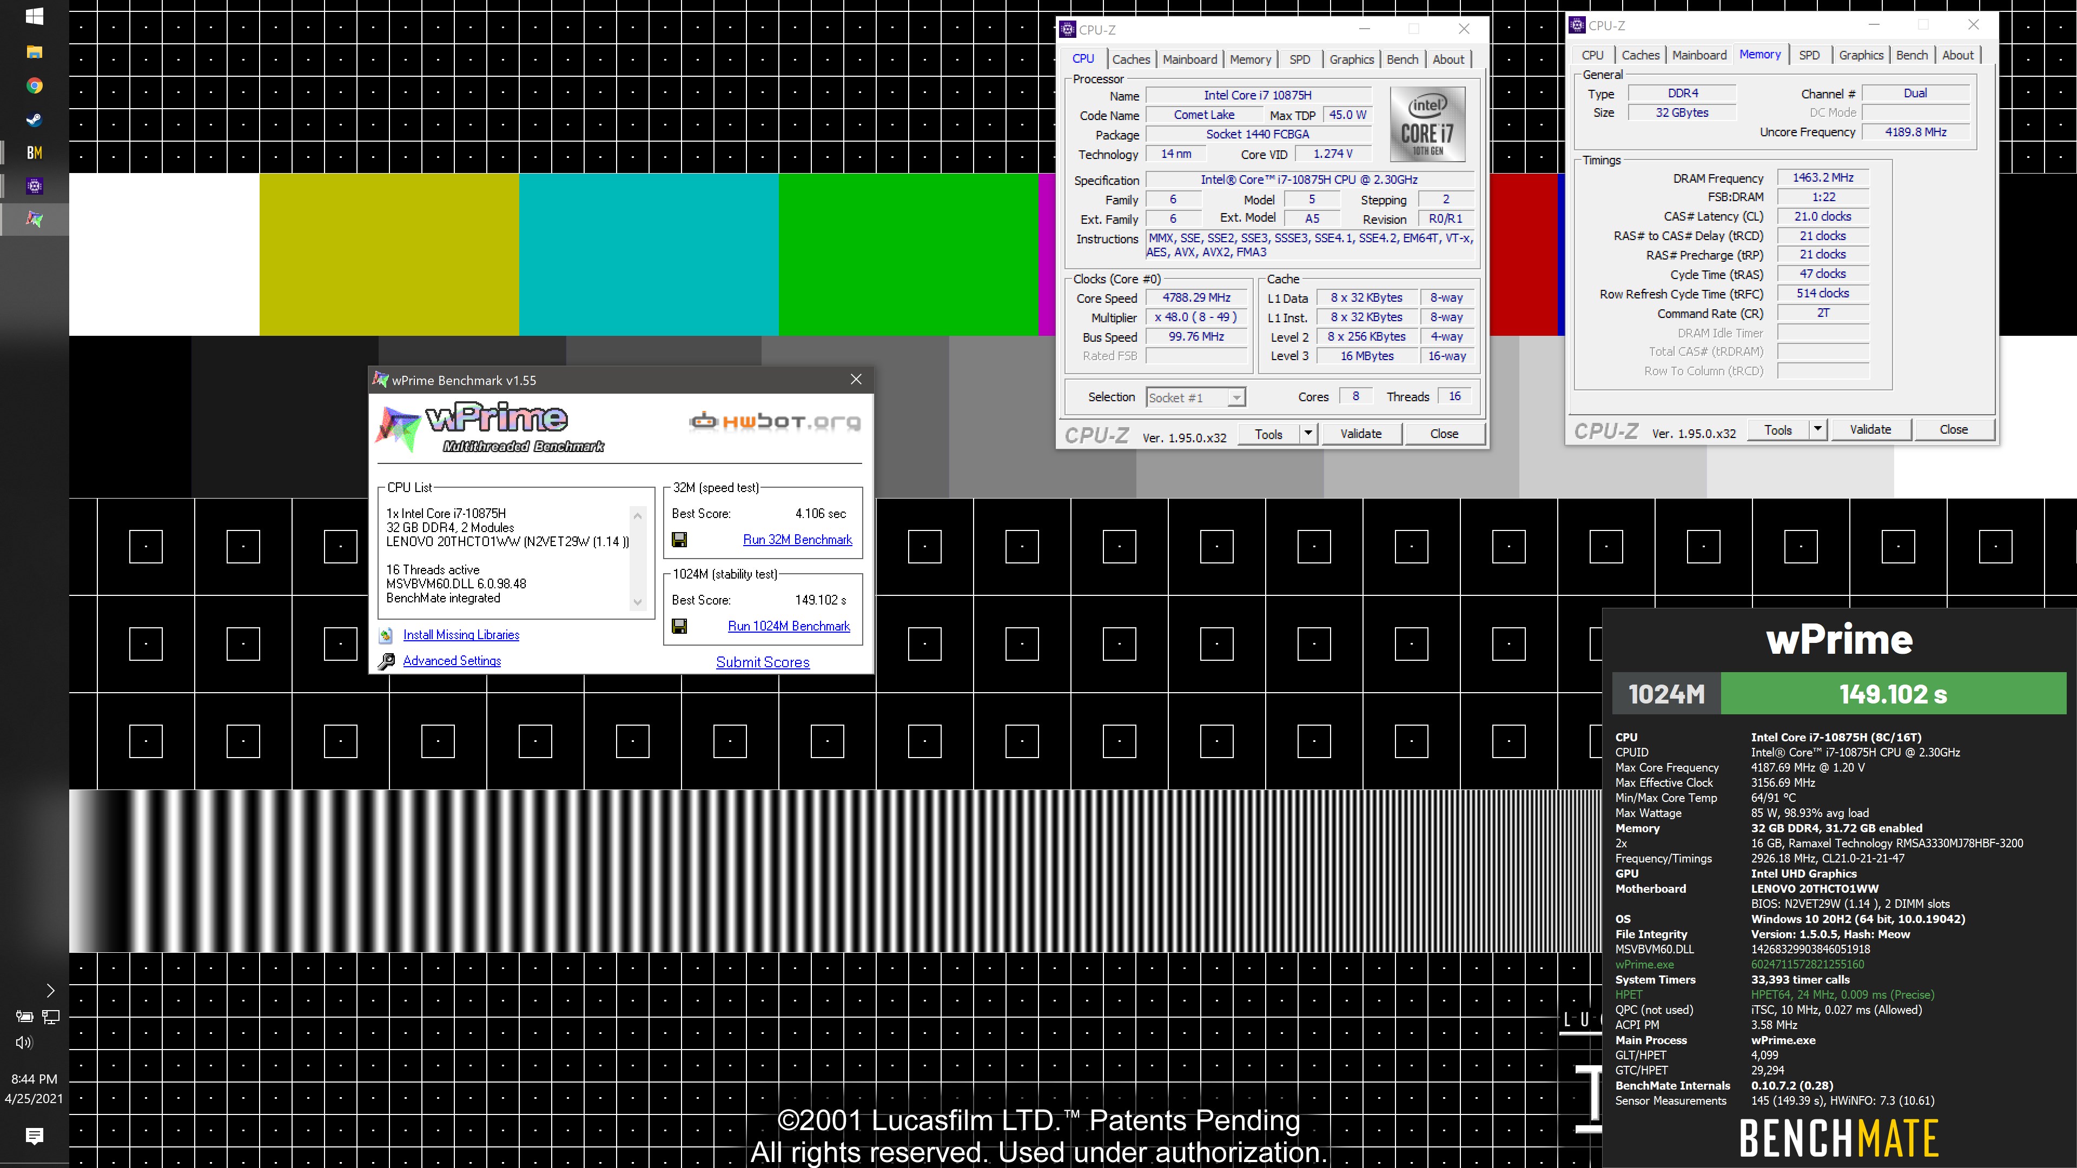
Task: Click the Install Missing Libraries icon
Action: pos(386,635)
